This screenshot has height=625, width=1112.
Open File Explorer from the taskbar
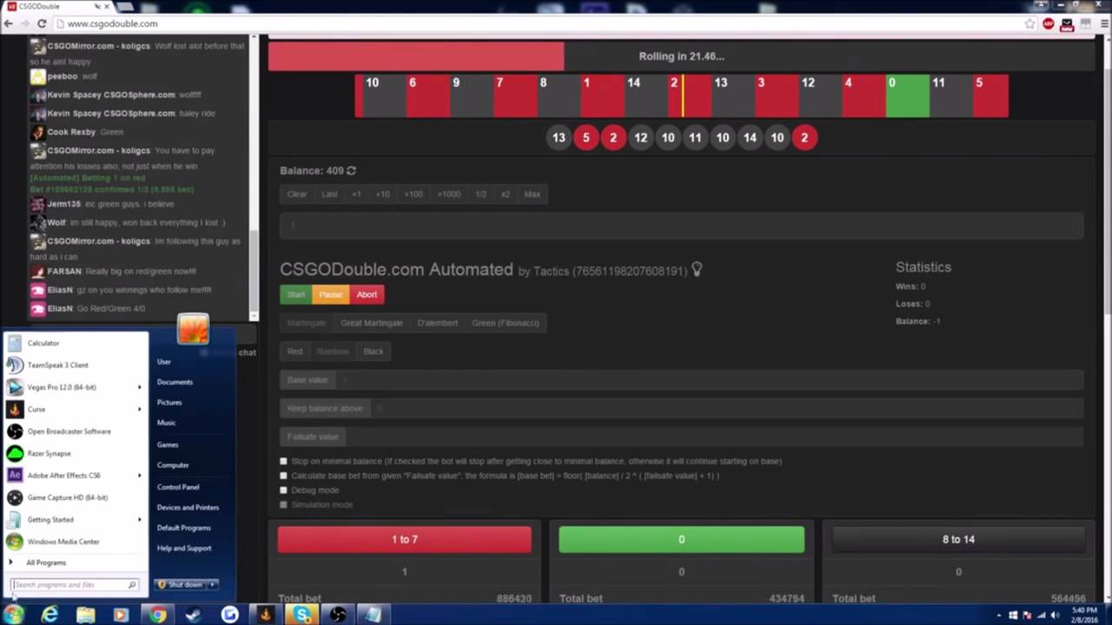pyautogui.click(x=85, y=615)
